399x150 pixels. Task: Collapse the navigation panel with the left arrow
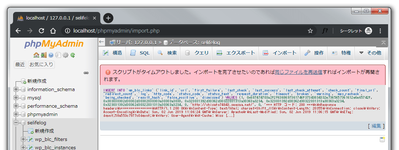(x=102, y=42)
